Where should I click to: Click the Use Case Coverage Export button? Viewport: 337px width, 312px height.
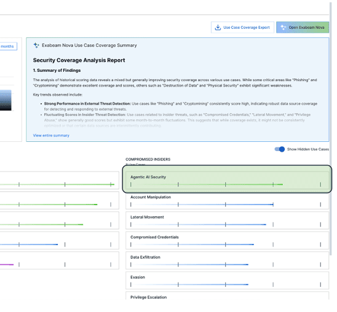[x=242, y=28]
